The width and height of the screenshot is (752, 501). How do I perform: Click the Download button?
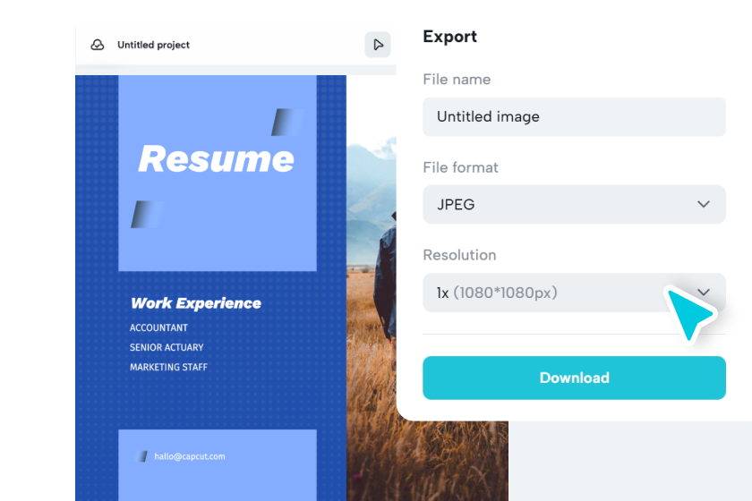(x=574, y=378)
